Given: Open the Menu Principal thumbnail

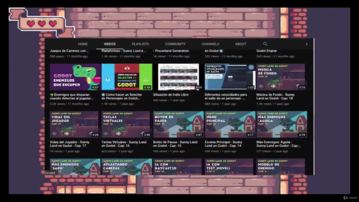Looking at the screenshot, I should coord(230,125).
